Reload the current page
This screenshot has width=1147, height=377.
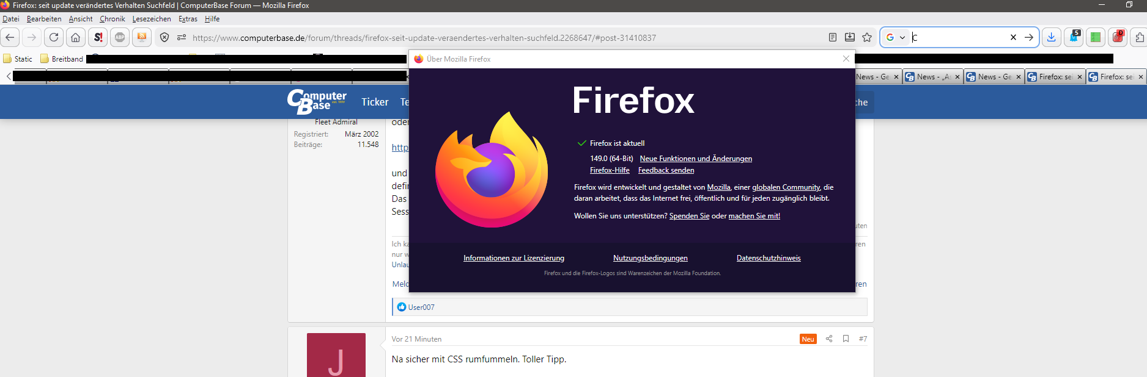tap(54, 37)
